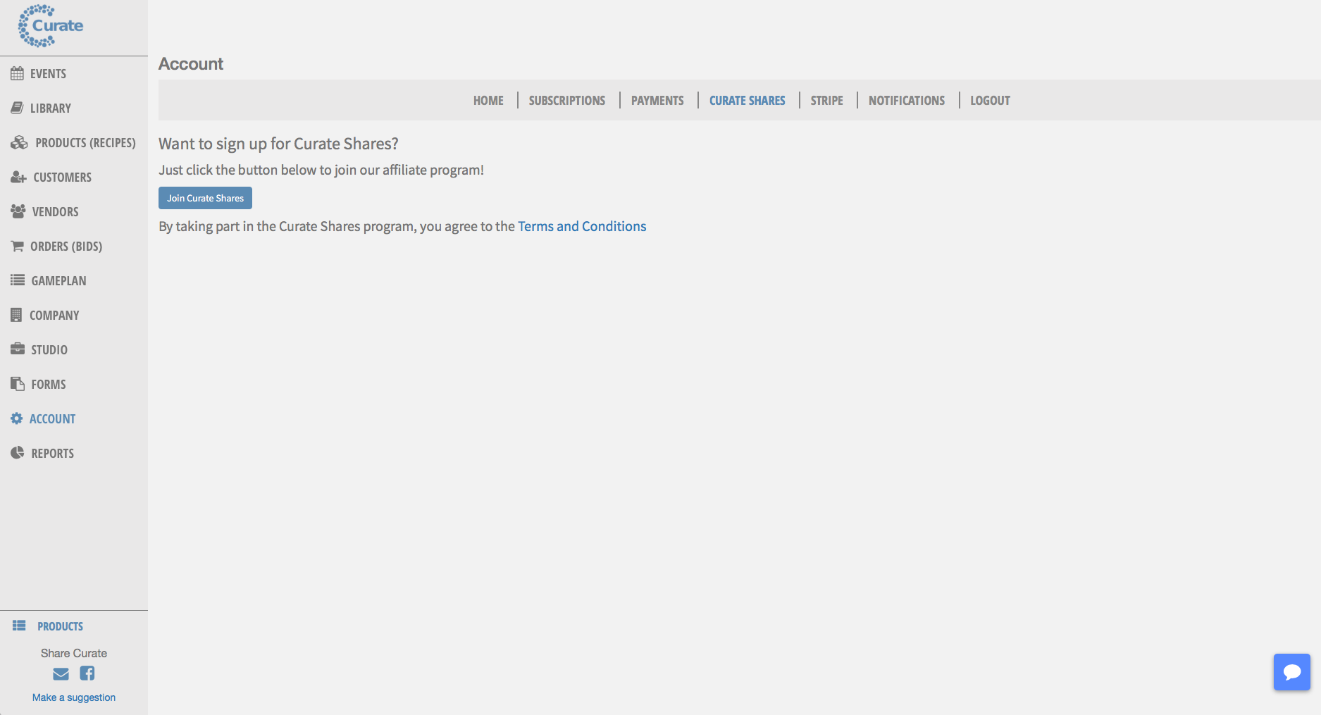Image resolution: width=1321 pixels, height=715 pixels.
Task: Select the Orders shopping cart icon
Action: tap(17, 246)
